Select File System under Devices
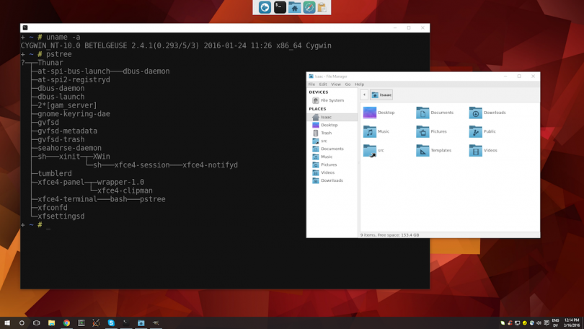 pos(332,100)
